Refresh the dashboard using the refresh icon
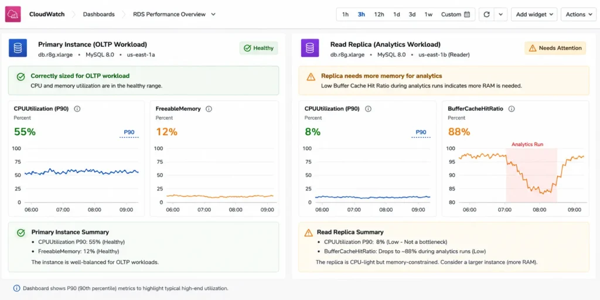Image resolution: width=600 pixels, height=300 pixels. (486, 14)
